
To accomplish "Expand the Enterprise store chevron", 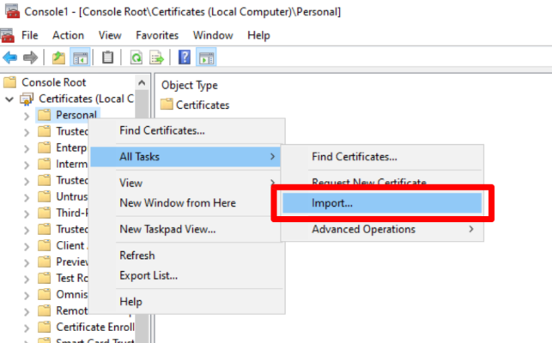I will pos(27,148).
